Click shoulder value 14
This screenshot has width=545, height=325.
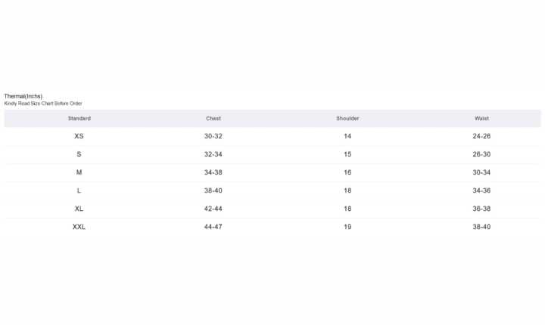[347, 136]
